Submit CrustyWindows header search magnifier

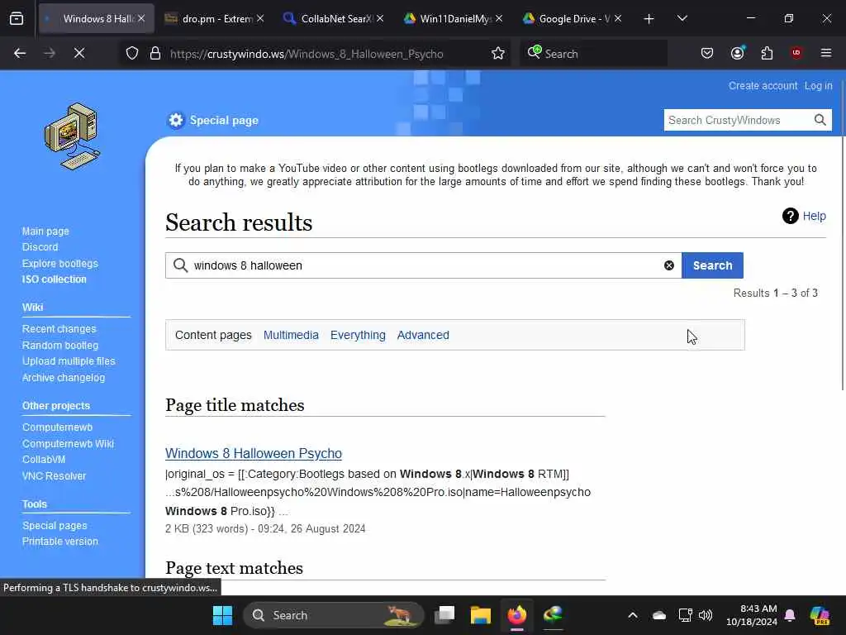tap(820, 120)
